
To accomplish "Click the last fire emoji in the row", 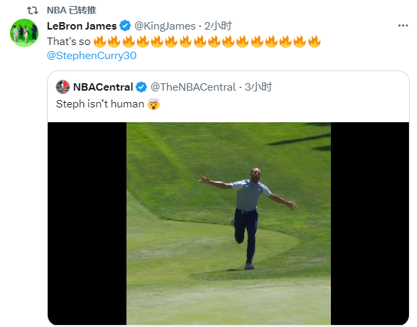I will [314, 41].
